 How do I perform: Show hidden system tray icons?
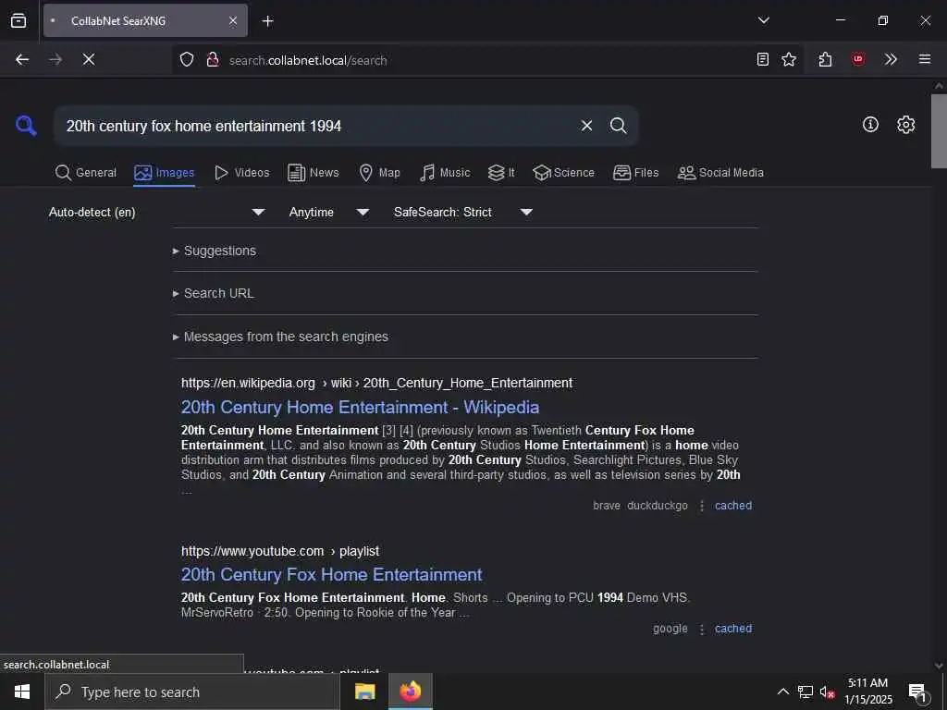782,692
